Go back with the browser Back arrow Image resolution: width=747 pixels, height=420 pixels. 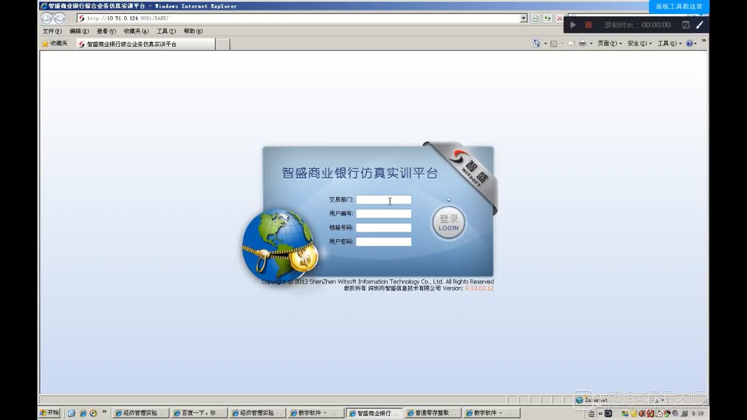tap(47, 18)
